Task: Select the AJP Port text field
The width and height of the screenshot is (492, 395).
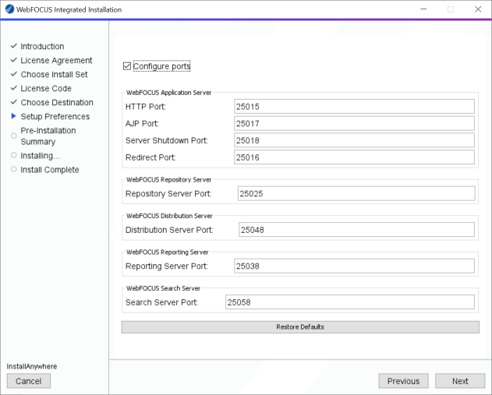Action: click(354, 123)
